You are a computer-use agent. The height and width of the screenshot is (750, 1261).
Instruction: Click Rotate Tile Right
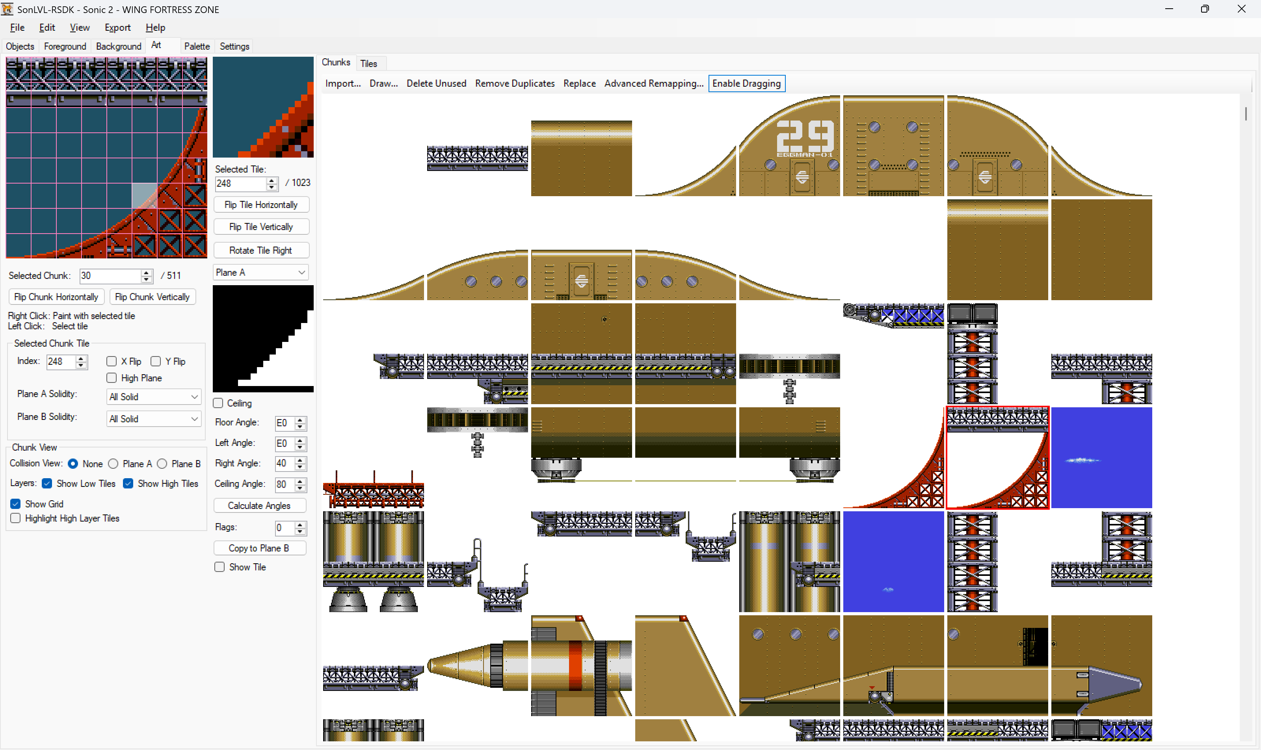261,250
